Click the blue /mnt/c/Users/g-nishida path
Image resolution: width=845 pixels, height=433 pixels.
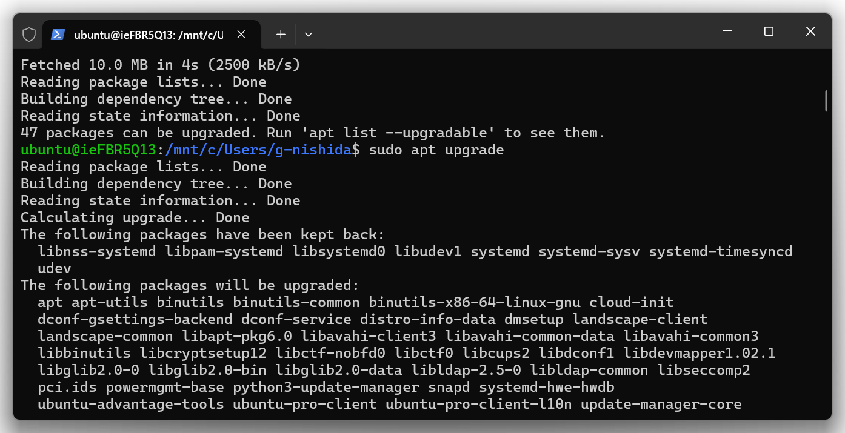[x=258, y=150]
